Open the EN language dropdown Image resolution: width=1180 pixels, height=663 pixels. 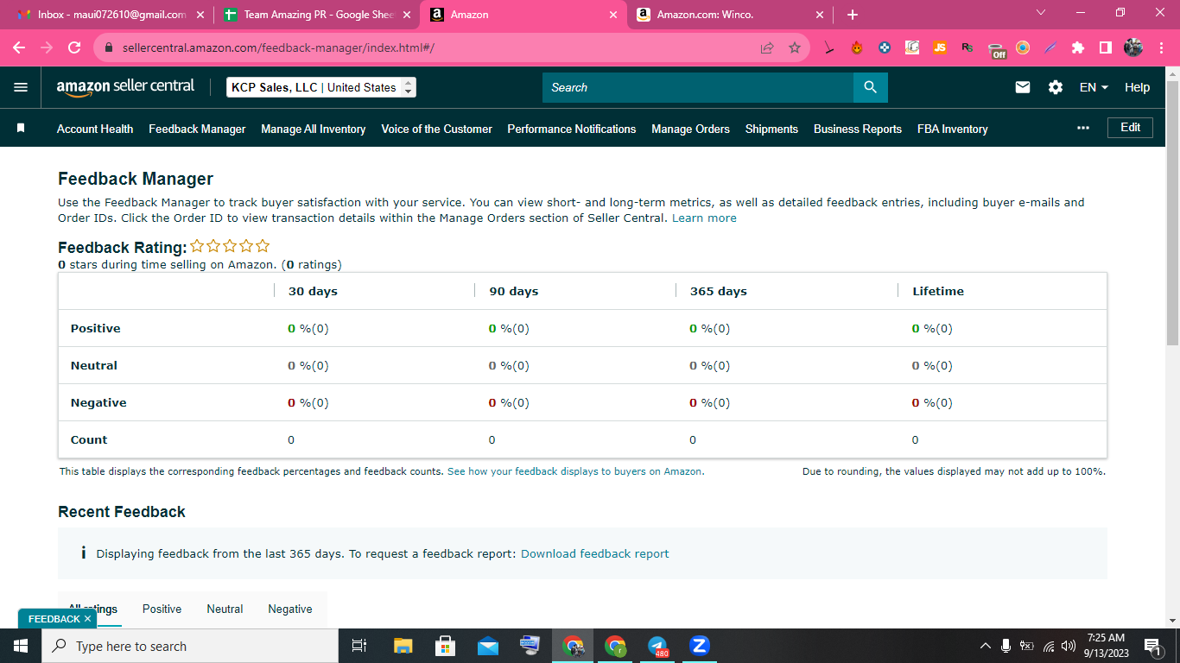(x=1094, y=87)
